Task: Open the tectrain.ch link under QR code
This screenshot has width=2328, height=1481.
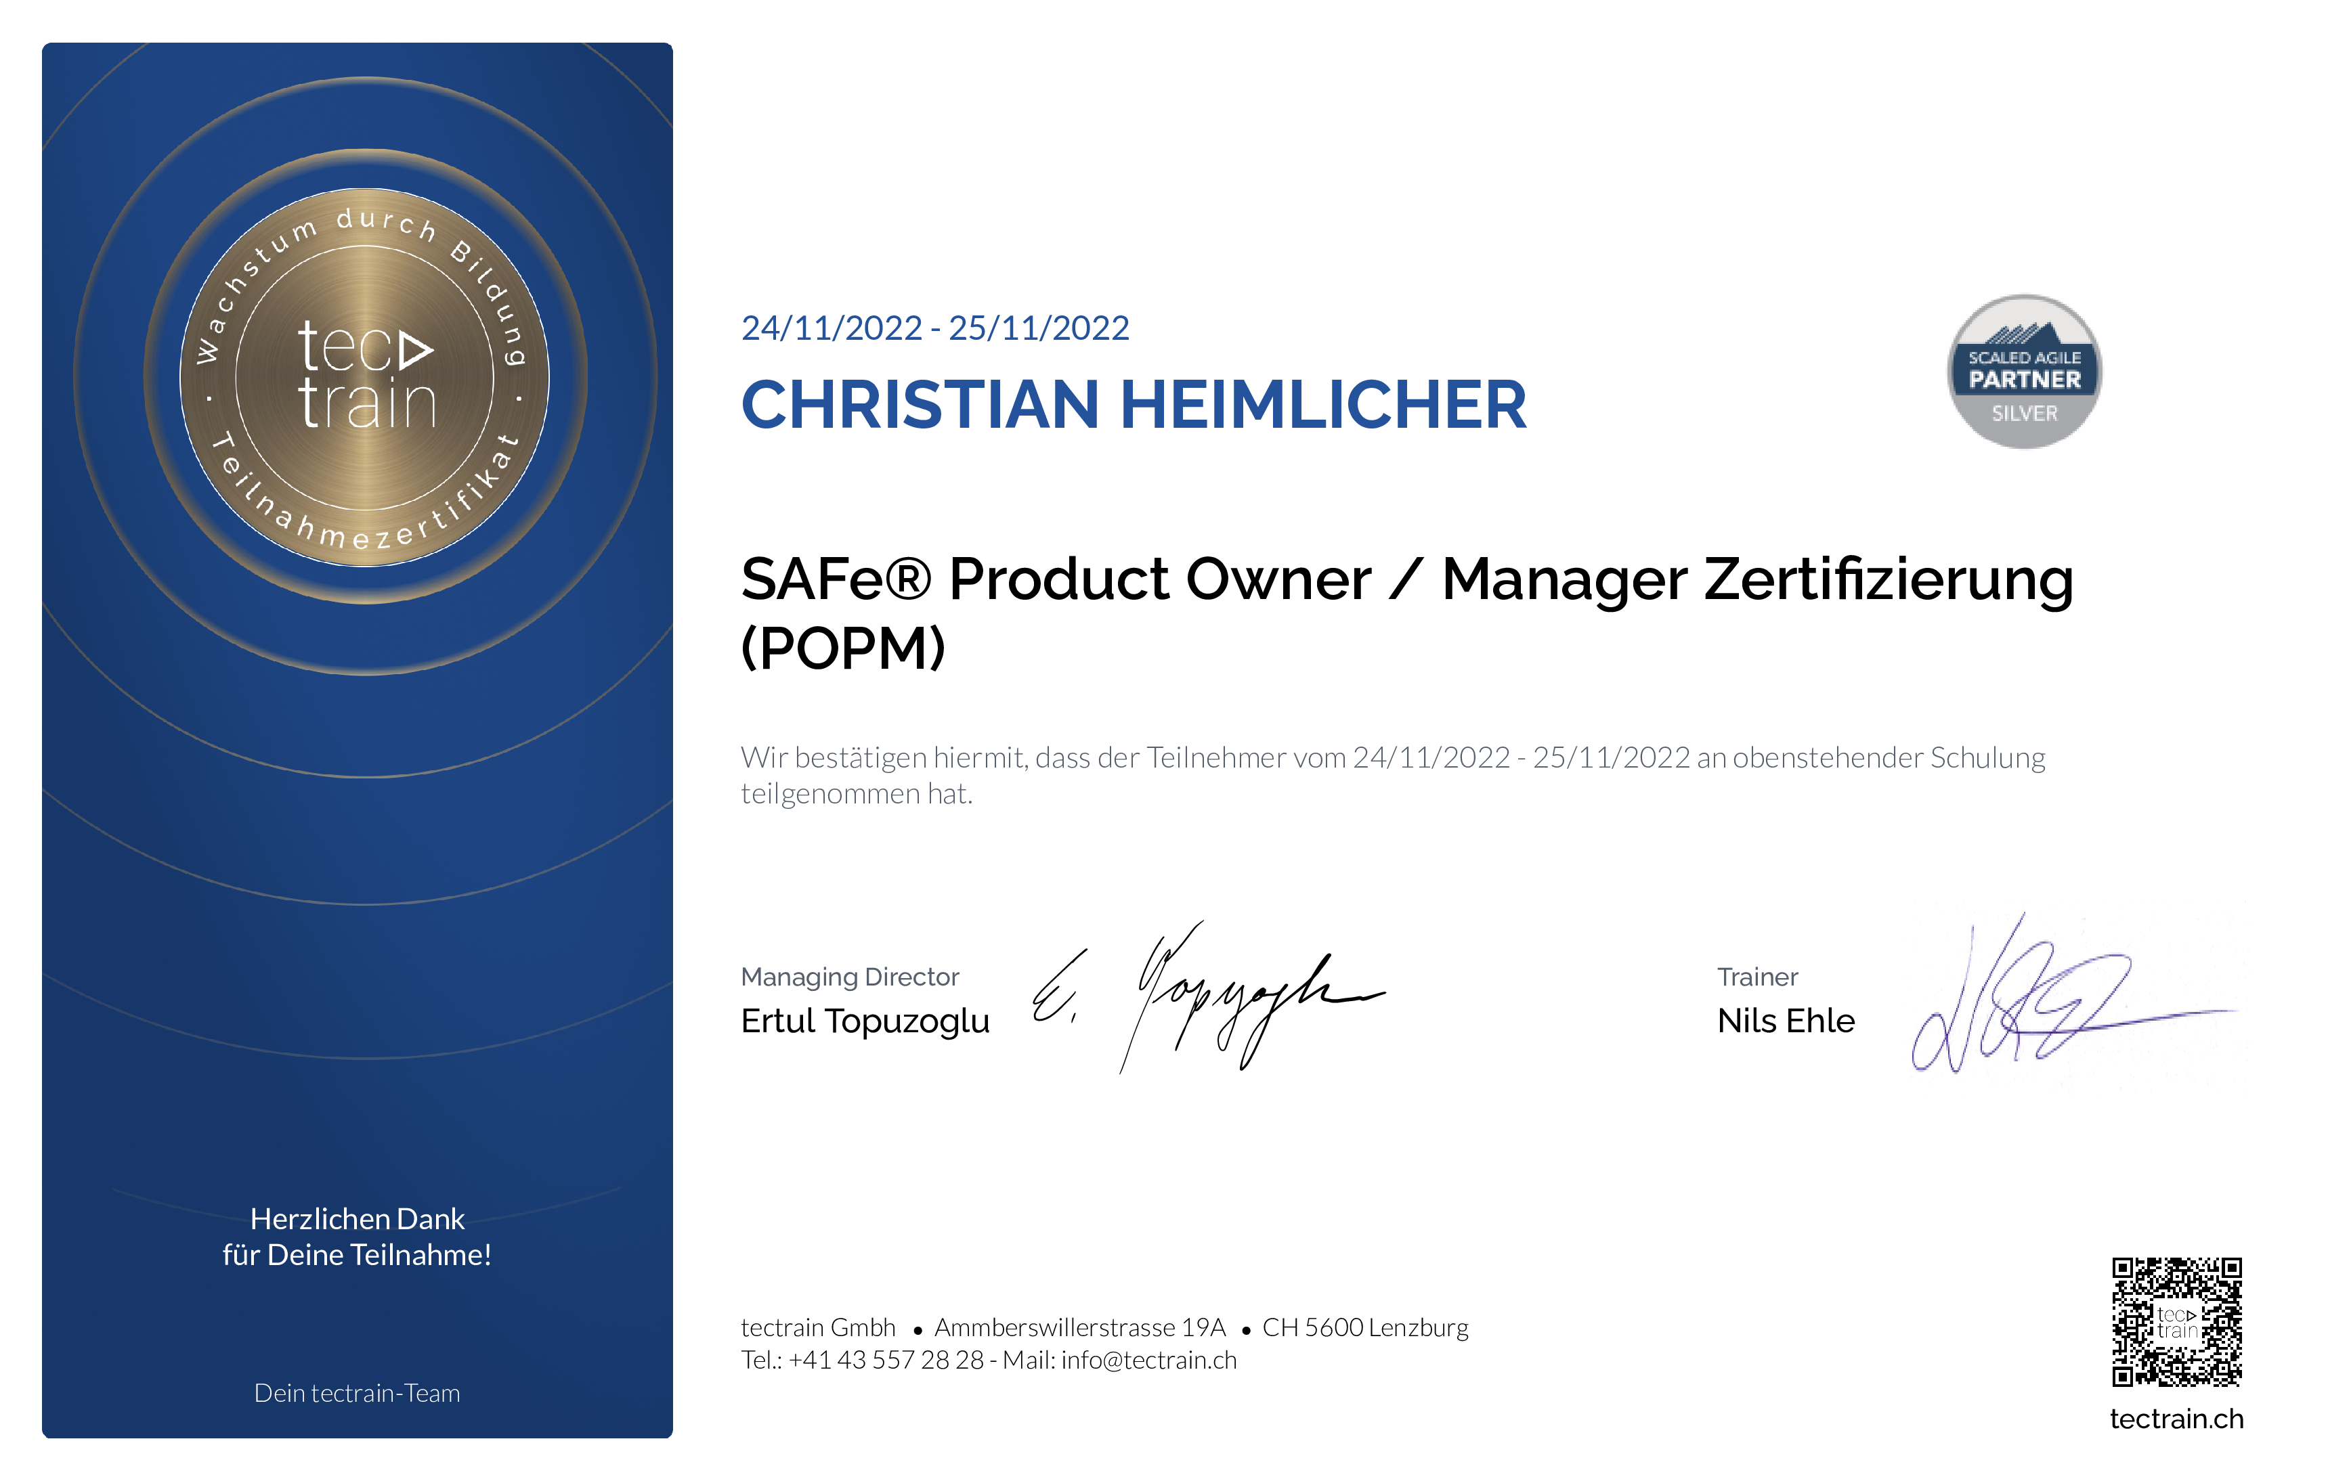Action: point(2176,1418)
